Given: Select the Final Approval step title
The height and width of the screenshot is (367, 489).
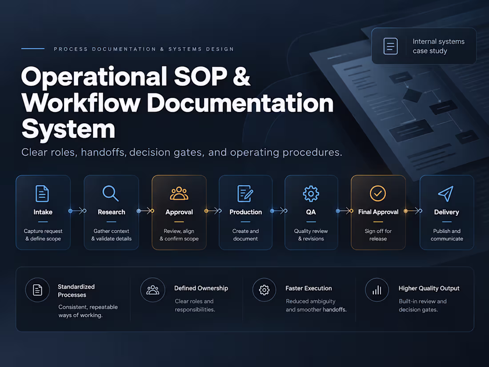Looking at the screenshot, I should coord(378,212).
